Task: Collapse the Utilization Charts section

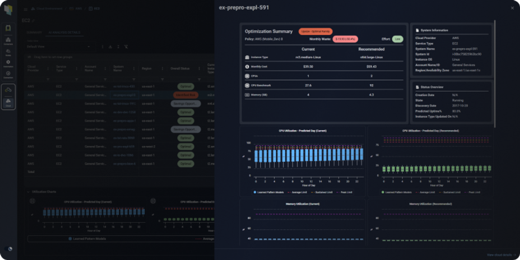Action: (29, 192)
